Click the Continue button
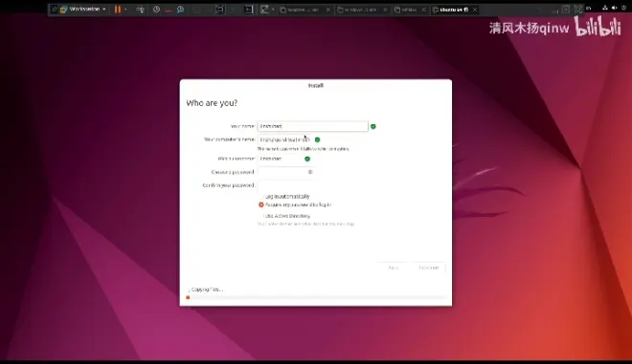This screenshot has width=632, height=364. (428, 268)
